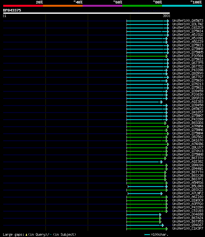Screen dimensions: 205x237
Task: Select the UniRef100_Q39458 label
Action: pos(188,105)
